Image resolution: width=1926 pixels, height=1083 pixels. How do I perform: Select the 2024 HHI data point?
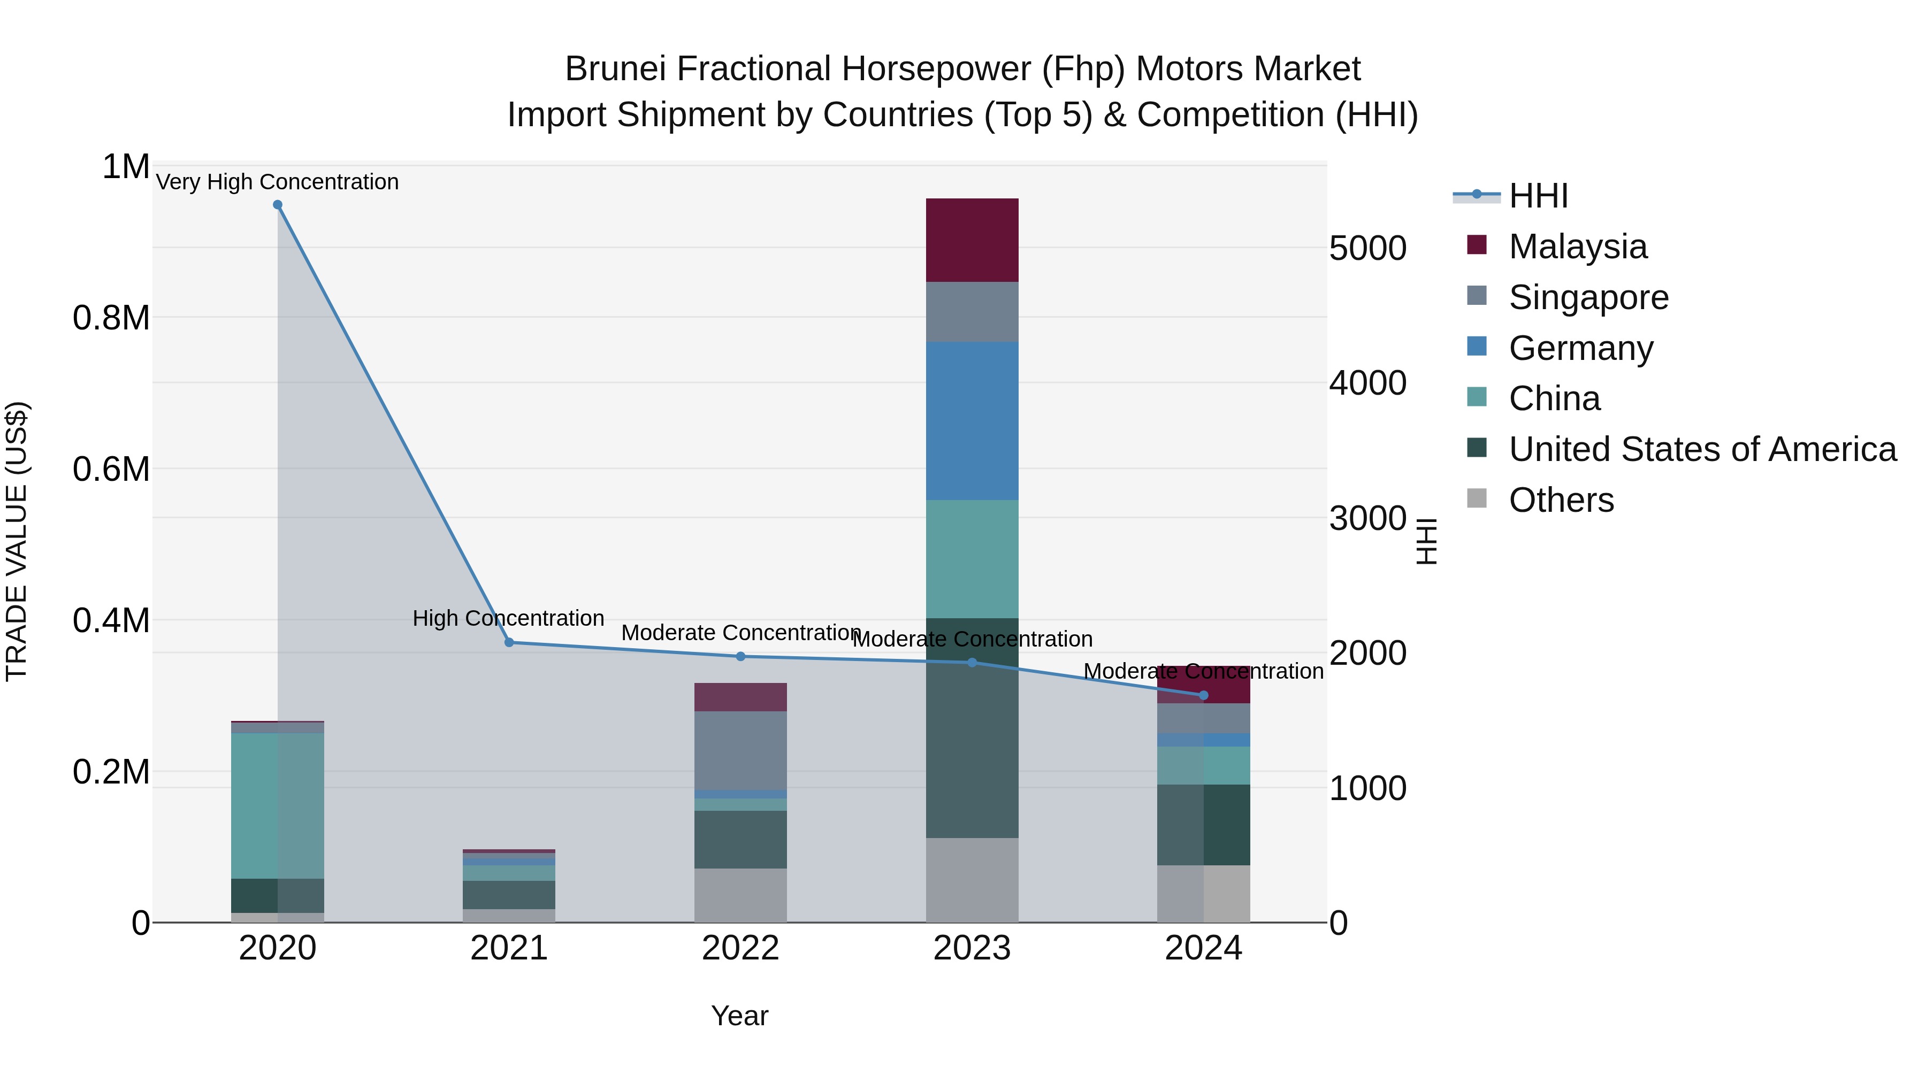coord(1204,695)
